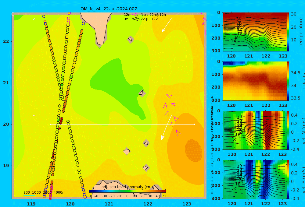The width and height of the screenshot is (305, 207).
Task: Click the salinity colorbar
Action: 288,81
